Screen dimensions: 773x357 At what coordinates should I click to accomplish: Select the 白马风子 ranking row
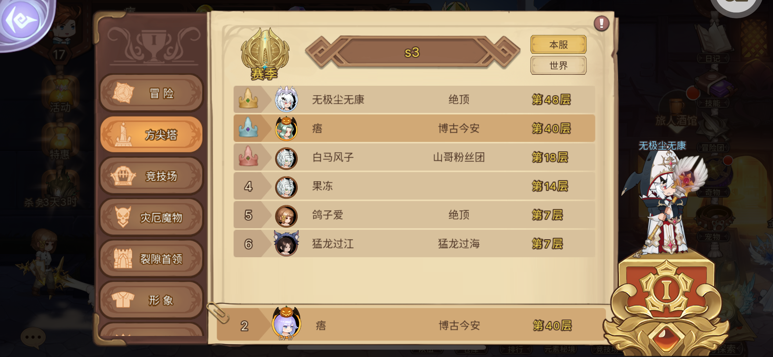coord(414,157)
